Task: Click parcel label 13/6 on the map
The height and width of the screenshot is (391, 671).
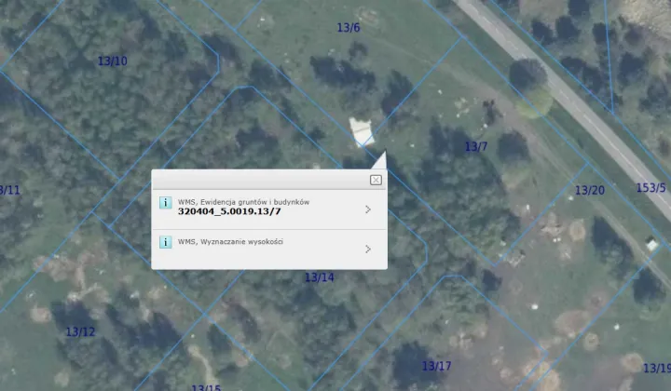Action: (x=349, y=28)
